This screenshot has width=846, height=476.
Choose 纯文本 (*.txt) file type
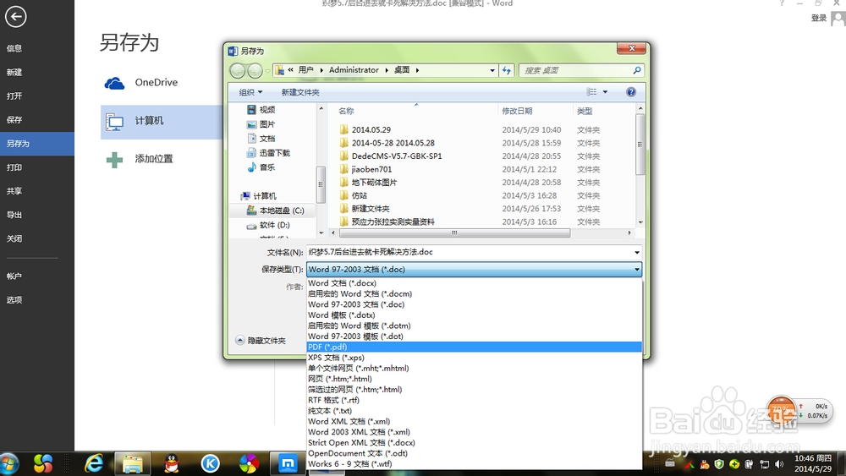click(x=475, y=411)
